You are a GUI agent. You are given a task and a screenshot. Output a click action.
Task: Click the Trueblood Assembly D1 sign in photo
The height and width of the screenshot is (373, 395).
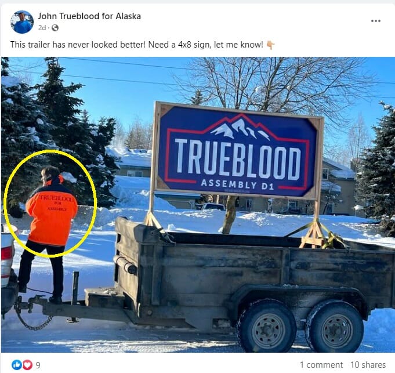pos(237,151)
